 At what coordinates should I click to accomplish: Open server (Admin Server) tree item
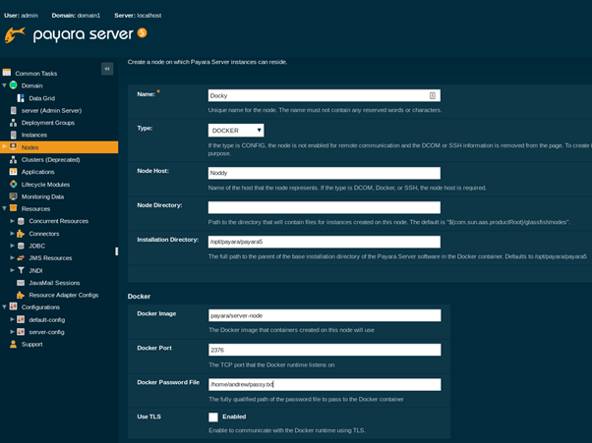pos(51,110)
